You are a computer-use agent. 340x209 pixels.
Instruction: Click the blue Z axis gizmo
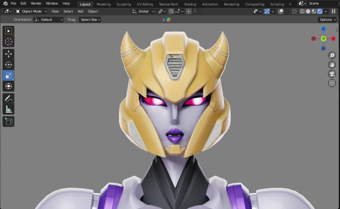(323, 29)
